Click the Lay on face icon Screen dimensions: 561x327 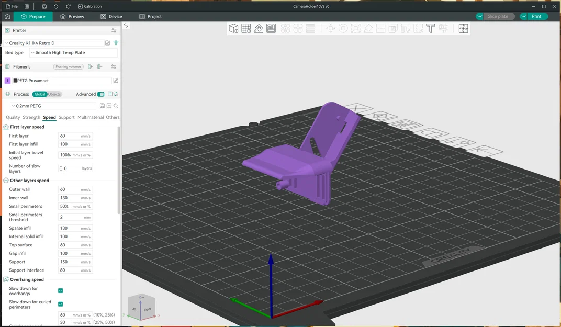point(368,28)
